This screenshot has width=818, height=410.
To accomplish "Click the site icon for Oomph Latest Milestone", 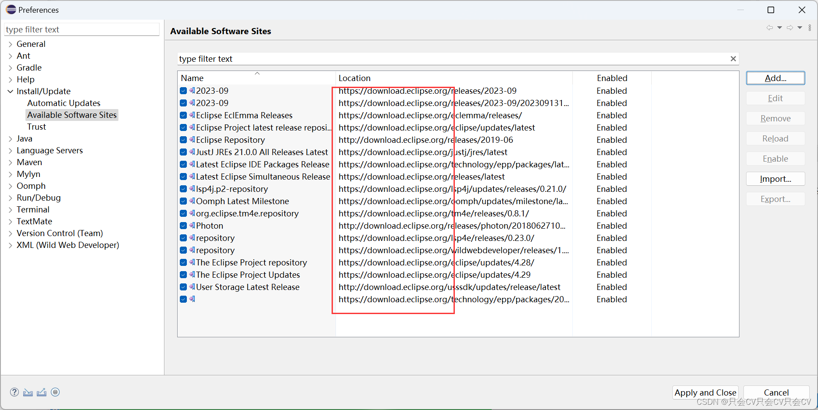I will tap(192, 201).
